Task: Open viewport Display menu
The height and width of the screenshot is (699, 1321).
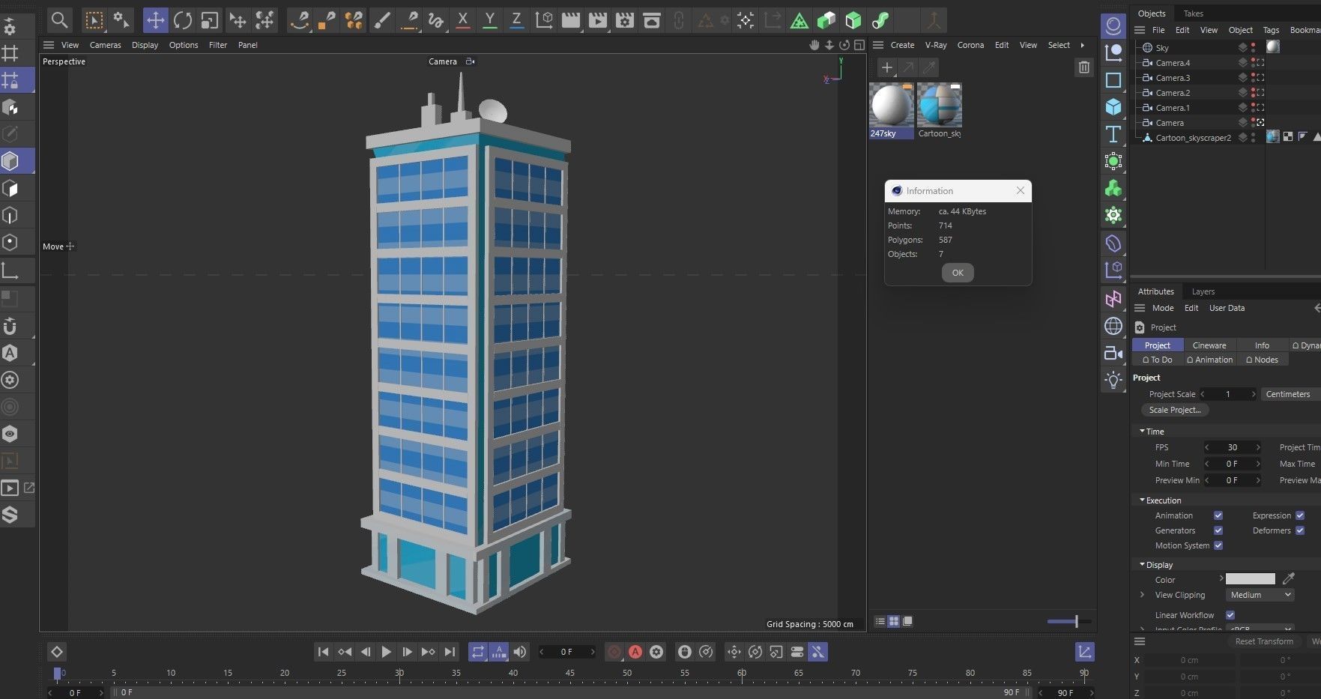Action: tap(145, 45)
